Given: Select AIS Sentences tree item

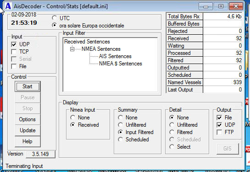Looking at the screenshot, I should coord(115,56).
